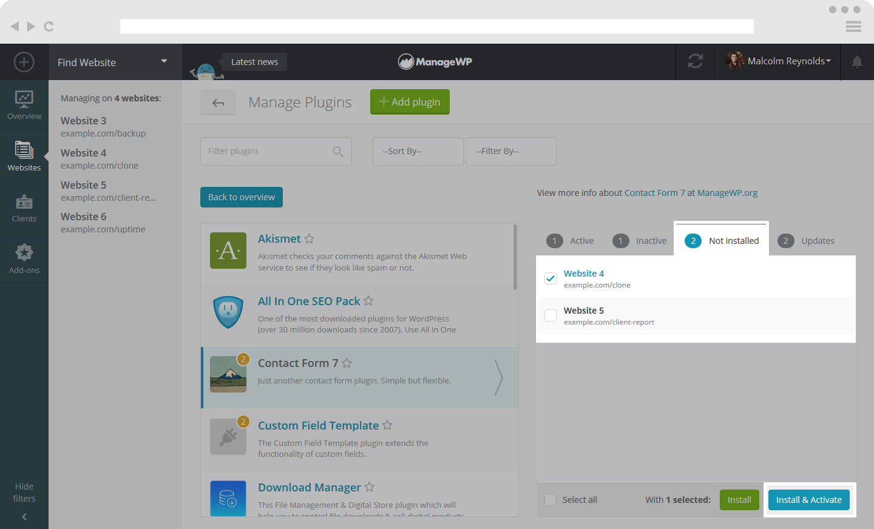Click the search magnifier in Filter plugins
The image size is (874, 529).
pos(338,152)
